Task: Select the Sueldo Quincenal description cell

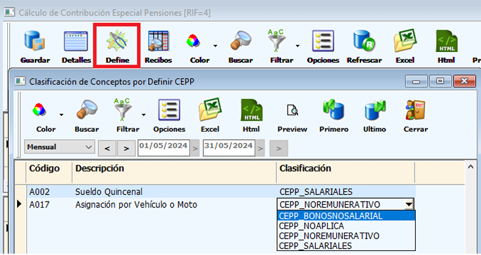Action: point(174,192)
